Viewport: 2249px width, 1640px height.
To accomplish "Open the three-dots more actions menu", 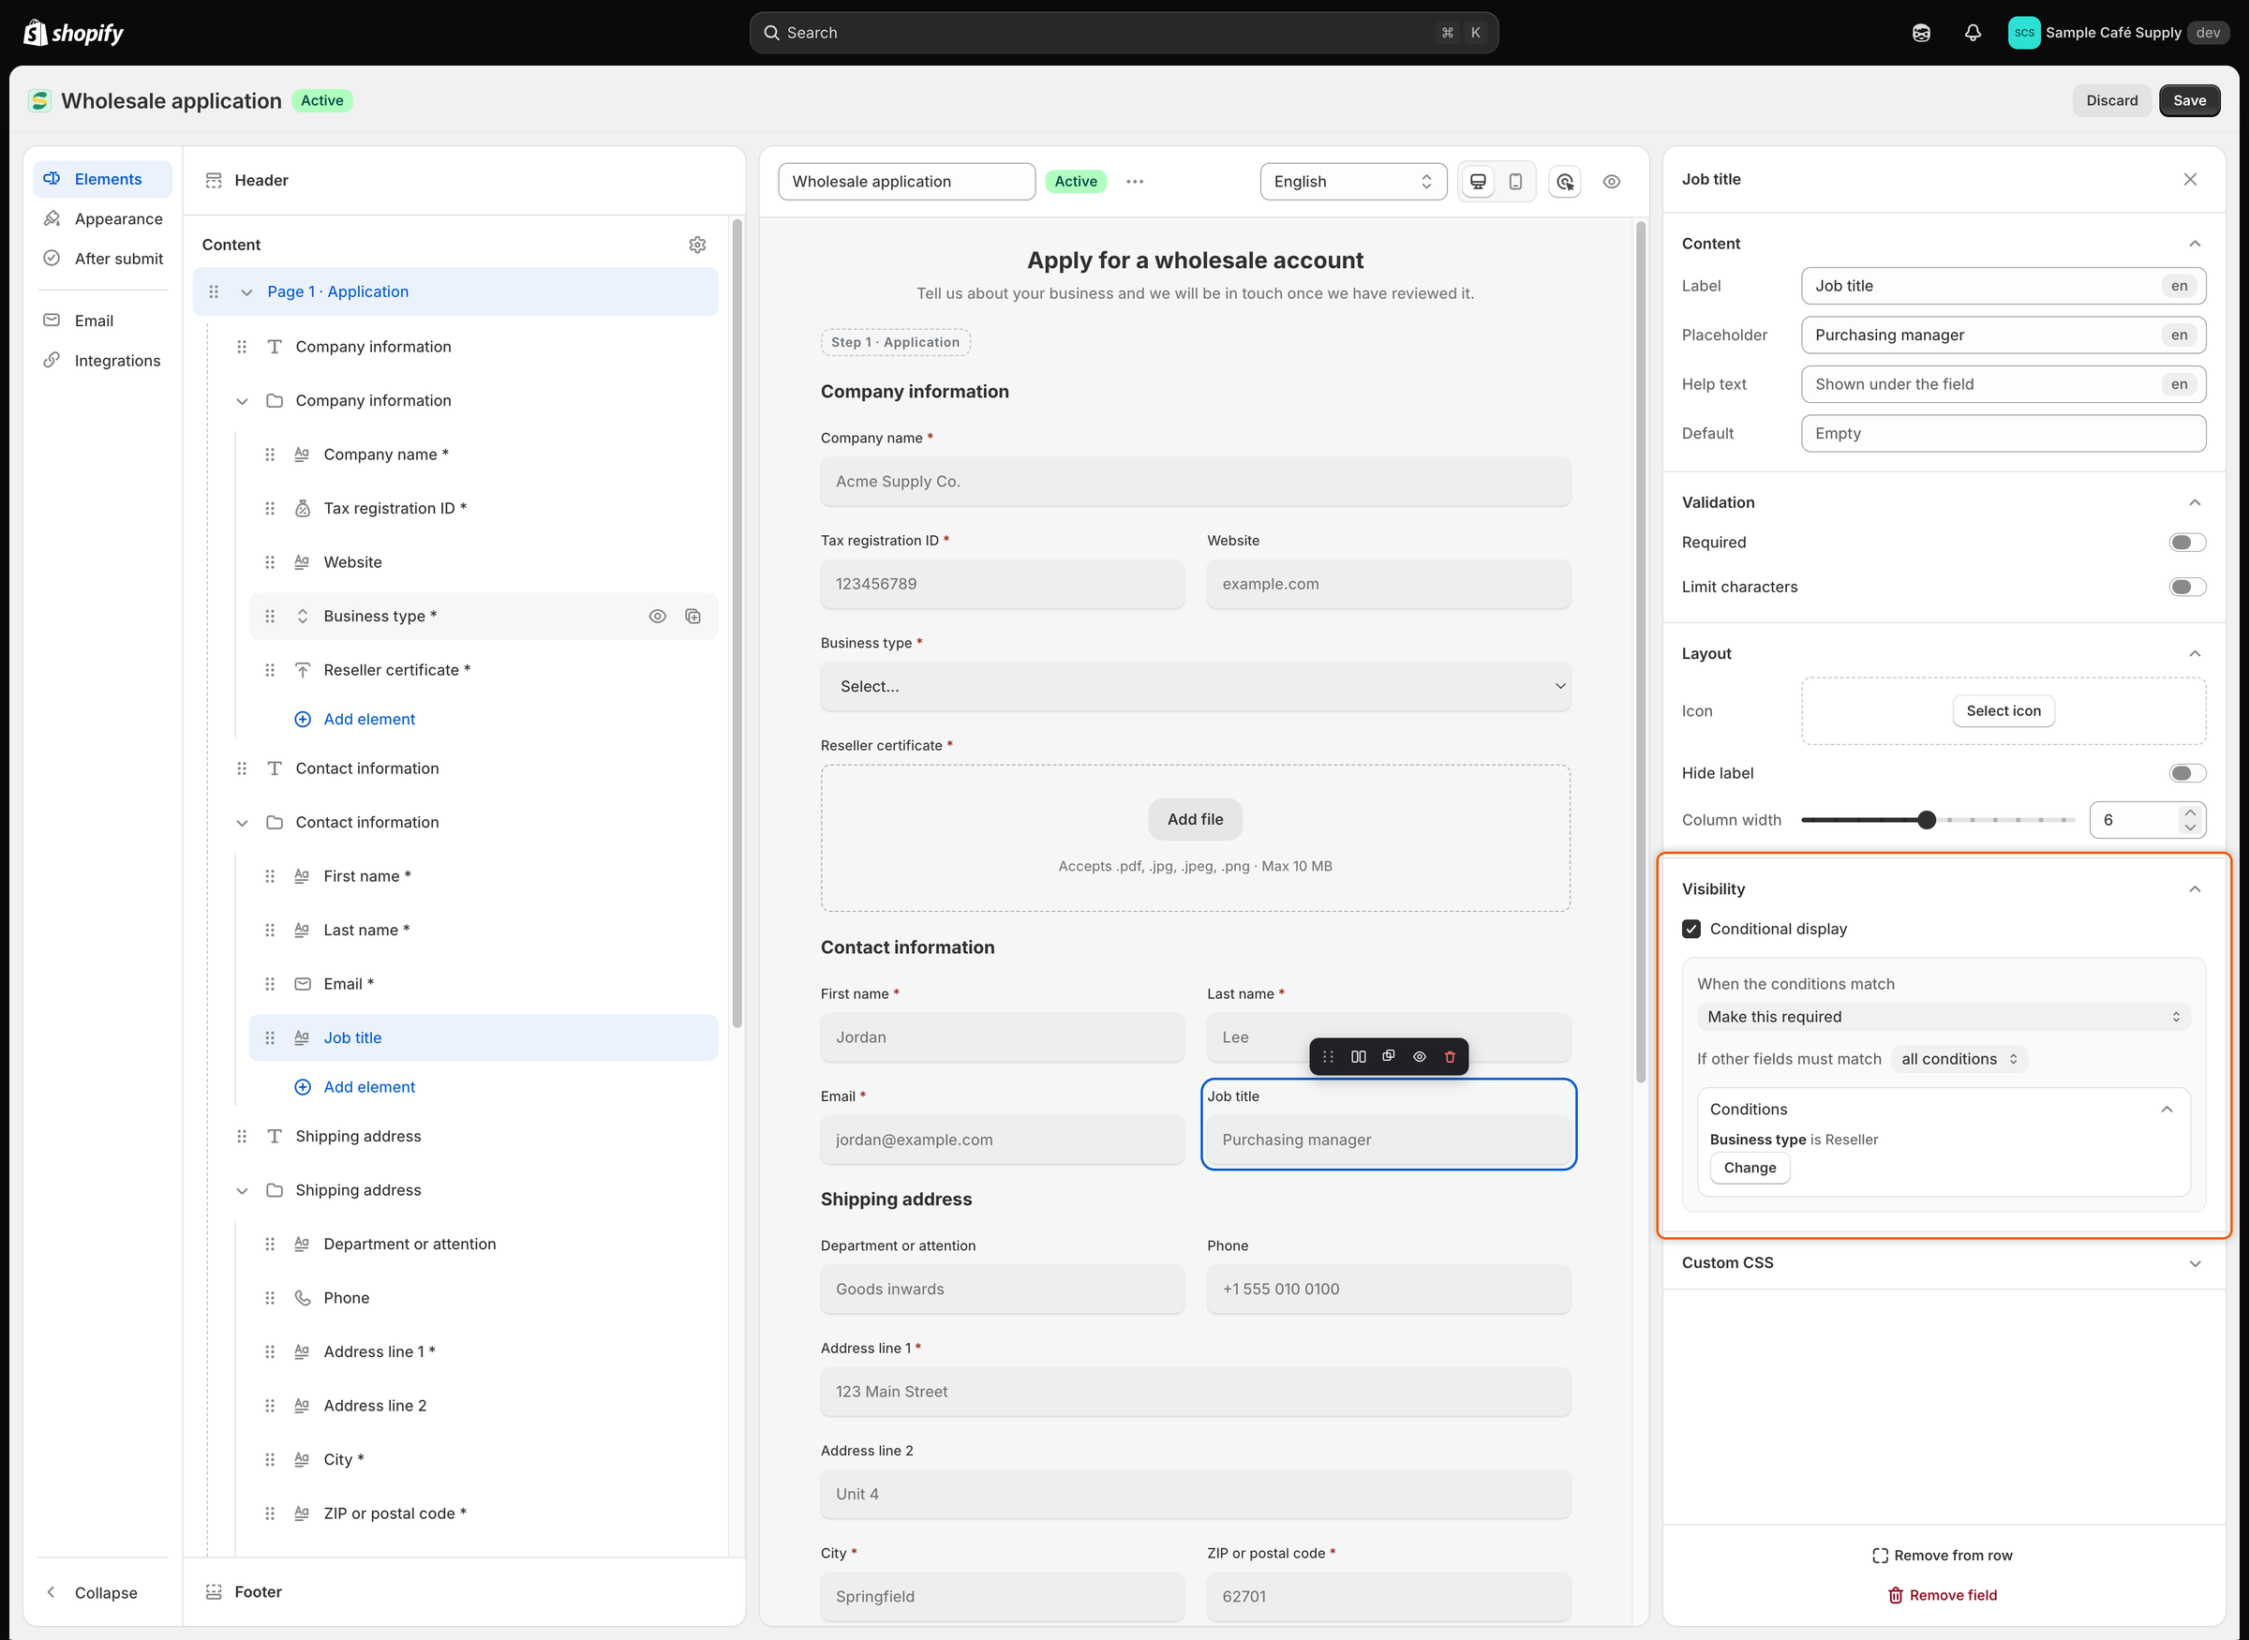I will (x=1135, y=182).
